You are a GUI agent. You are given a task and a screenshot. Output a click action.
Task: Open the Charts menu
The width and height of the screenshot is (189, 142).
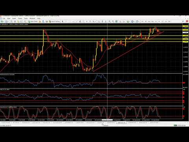(x=20, y=19)
